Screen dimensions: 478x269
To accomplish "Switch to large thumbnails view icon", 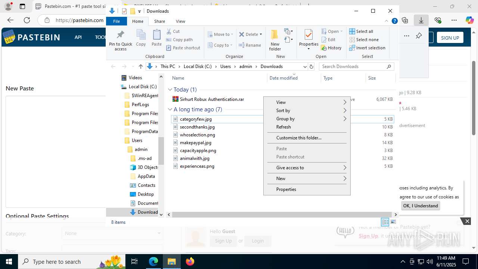I will point(393,222).
